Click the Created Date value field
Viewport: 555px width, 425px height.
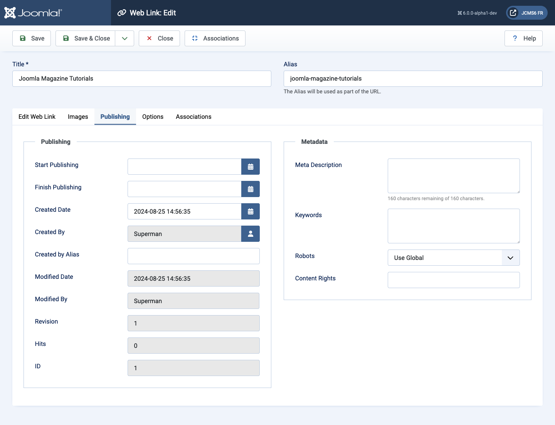pos(185,211)
